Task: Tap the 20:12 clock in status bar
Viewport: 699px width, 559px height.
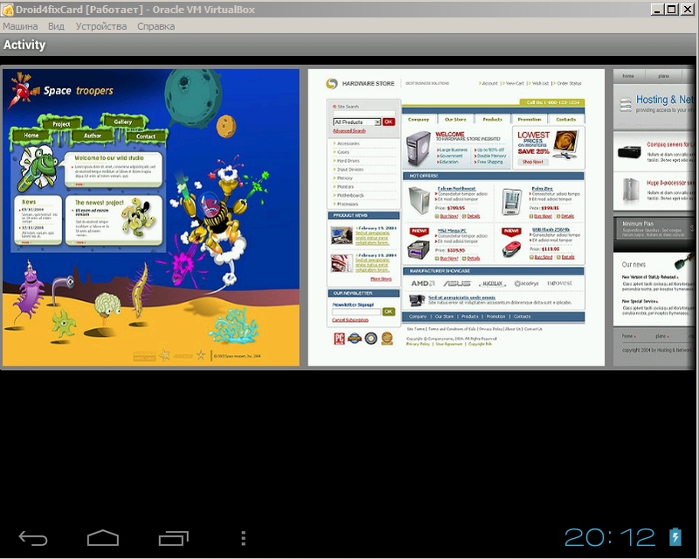Action: (609, 536)
